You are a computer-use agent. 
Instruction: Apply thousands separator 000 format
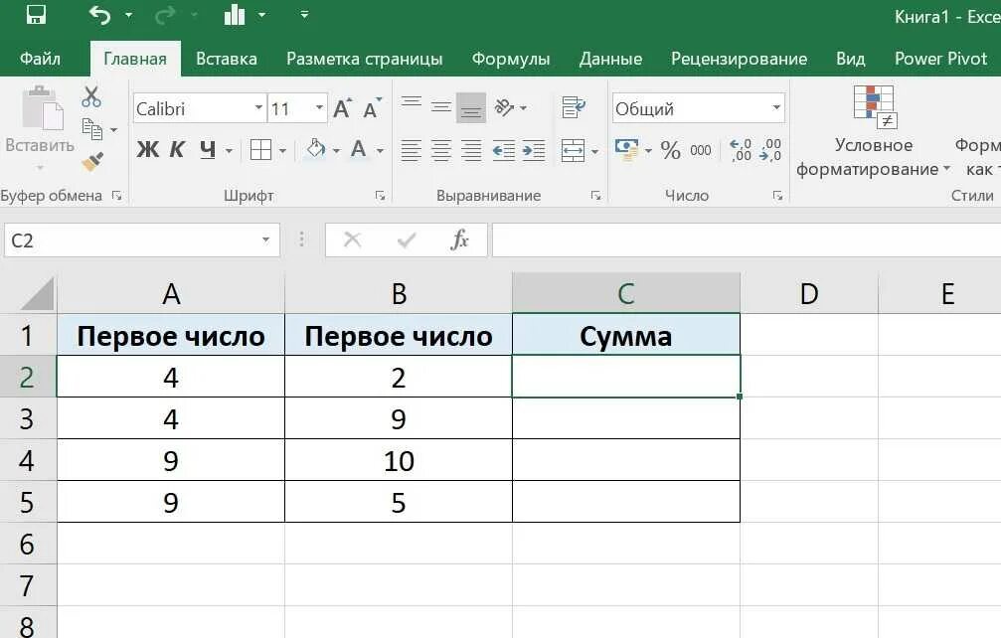[701, 151]
